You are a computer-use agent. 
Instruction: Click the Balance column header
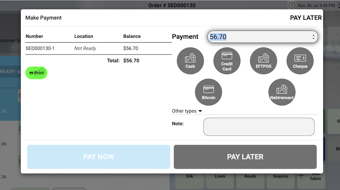(x=132, y=36)
